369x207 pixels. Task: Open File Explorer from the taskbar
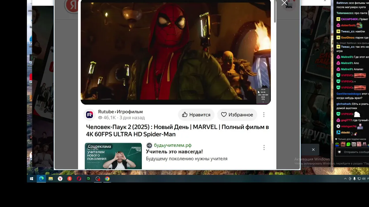pyautogui.click(x=51, y=179)
